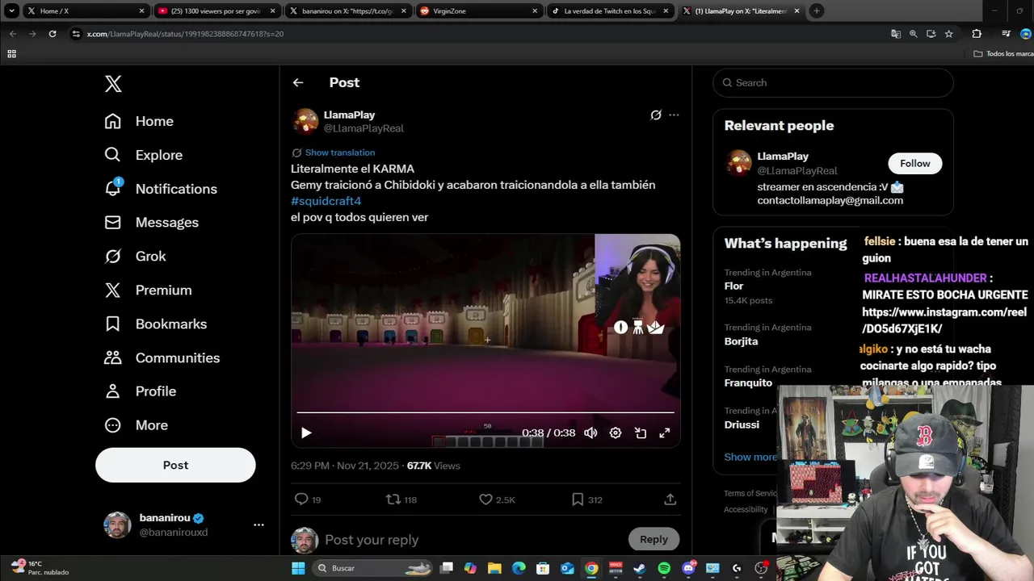1034x581 pixels.
Task: Like the post with 2.5K likes
Action: coord(485,499)
